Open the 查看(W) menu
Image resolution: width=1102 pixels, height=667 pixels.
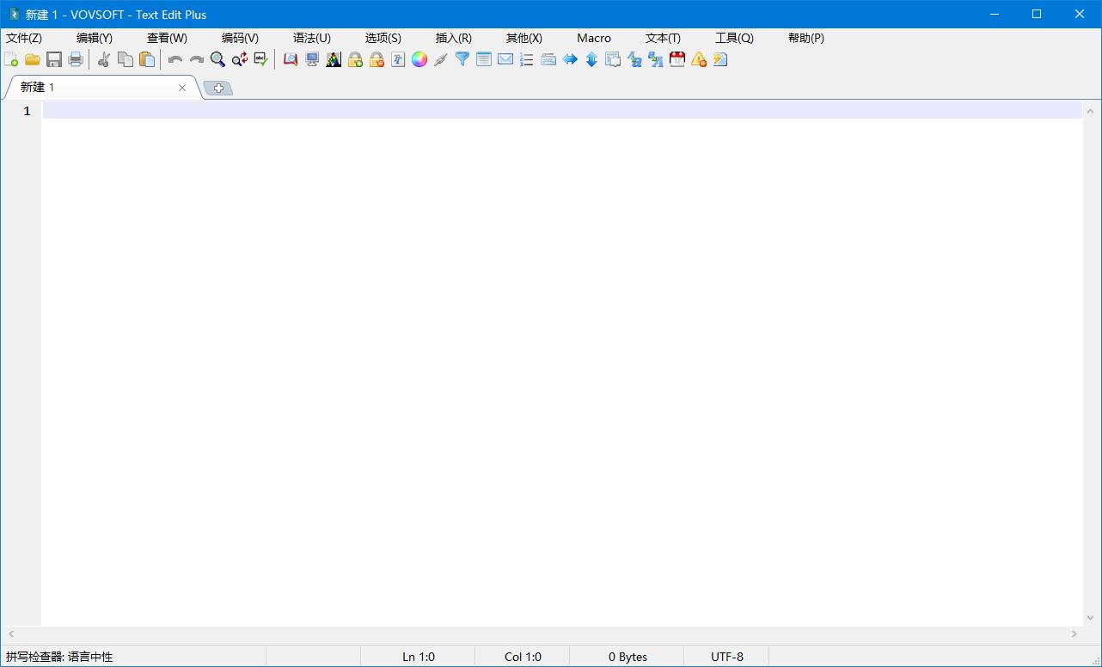tap(167, 38)
